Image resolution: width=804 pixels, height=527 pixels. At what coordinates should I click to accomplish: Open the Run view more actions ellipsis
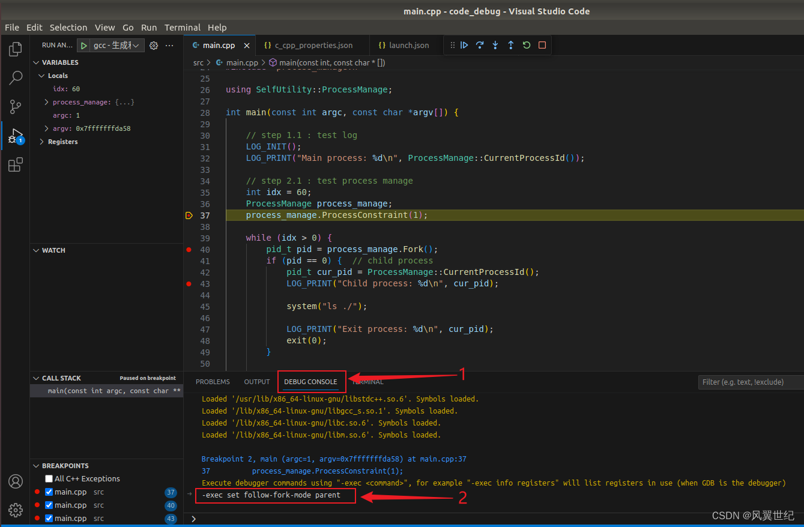tap(169, 46)
